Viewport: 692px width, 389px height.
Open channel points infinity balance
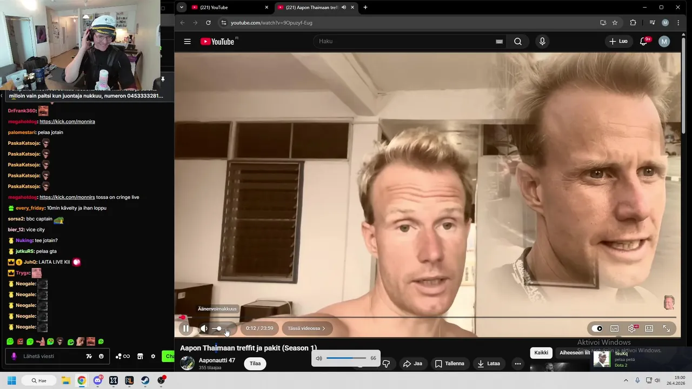[123, 357]
